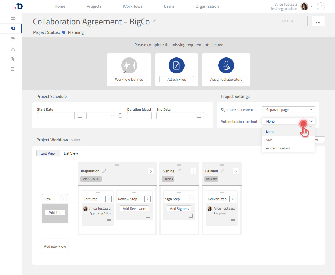Image resolution: width=335 pixels, height=275 pixels.
Task: Open the Signature placement dropdown
Action: [288, 110]
